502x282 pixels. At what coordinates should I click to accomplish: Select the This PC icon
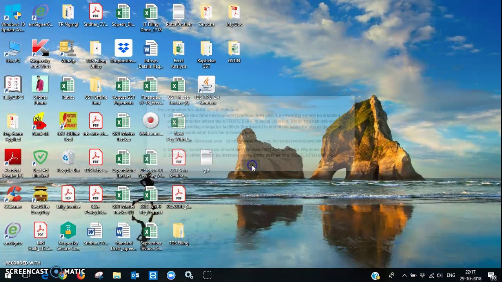coord(13,51)
